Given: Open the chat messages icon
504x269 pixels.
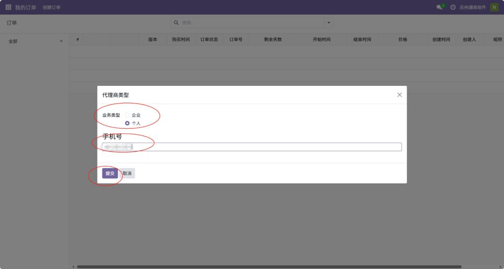Looking at the screenshot, I should pyautogui.click(x=439, y=7).
